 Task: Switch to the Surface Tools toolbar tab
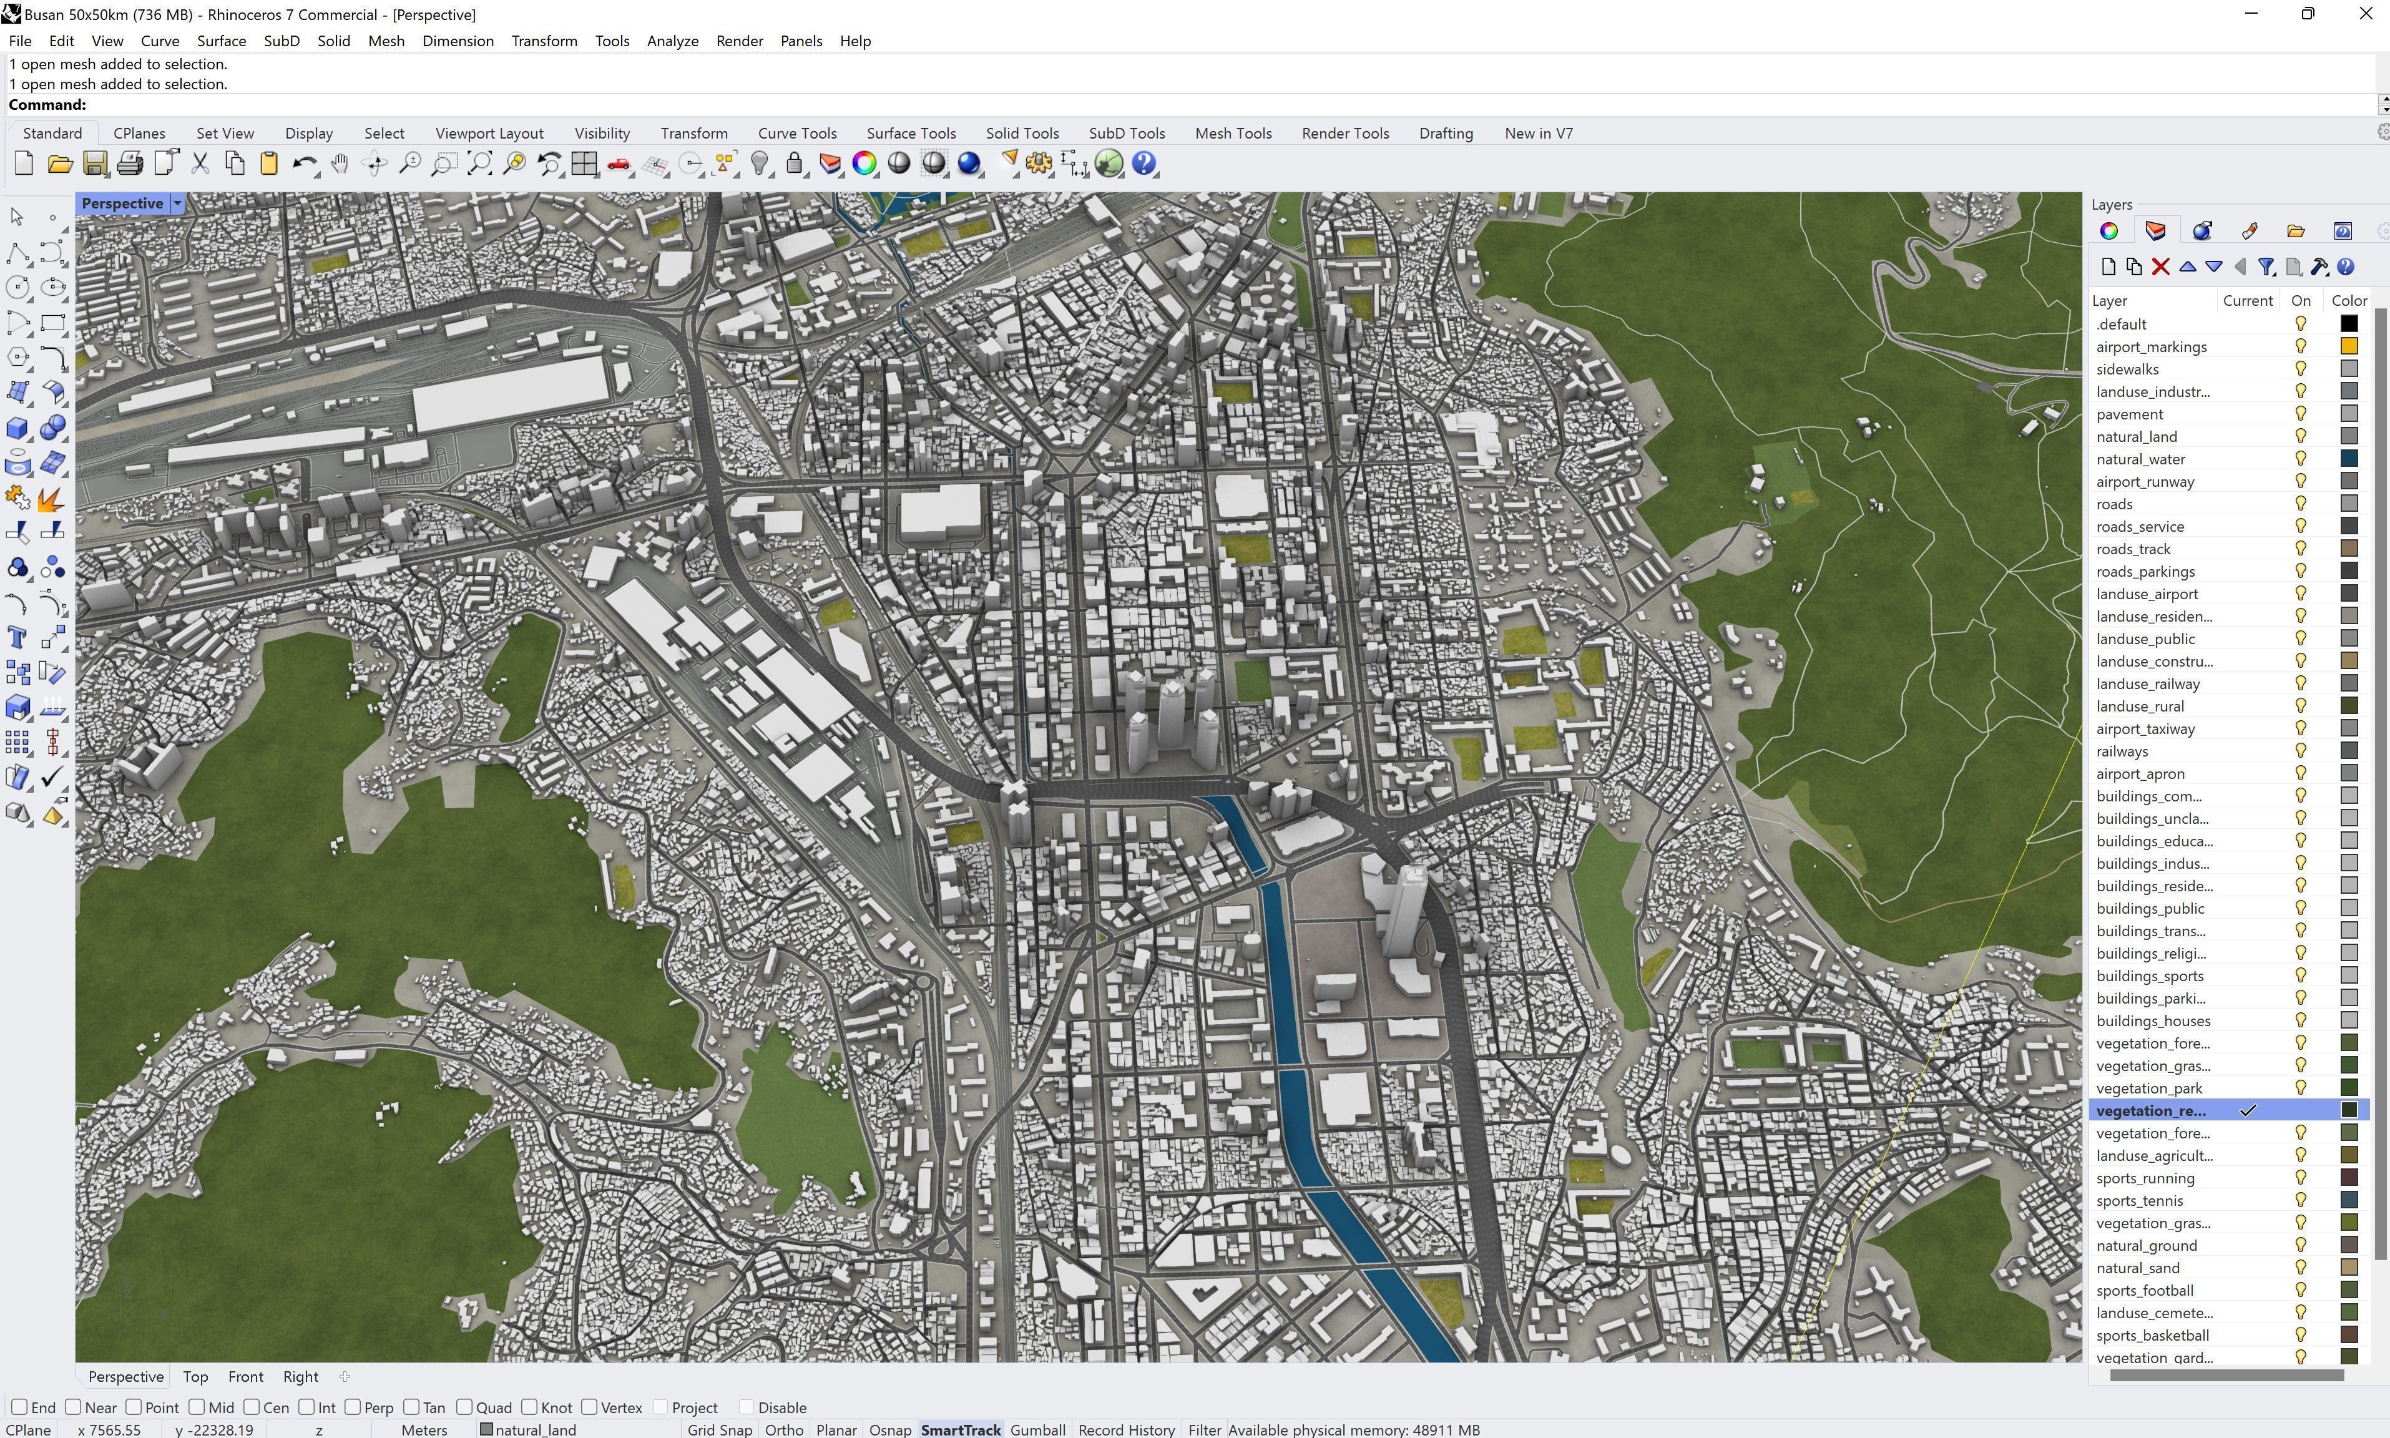pos(911,134)
